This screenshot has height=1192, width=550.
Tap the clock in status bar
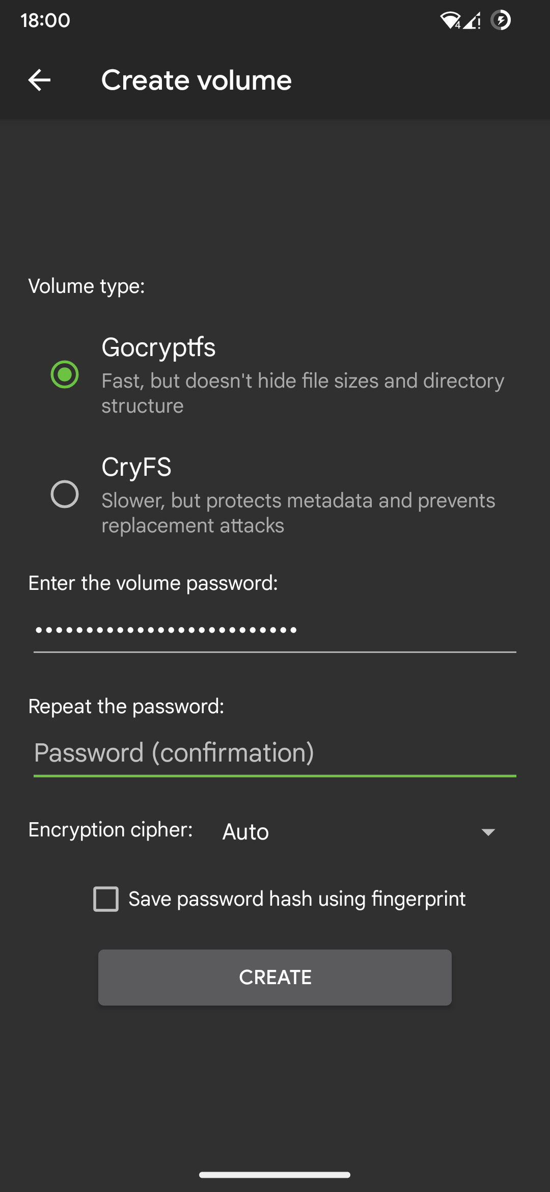click(45, 20)
